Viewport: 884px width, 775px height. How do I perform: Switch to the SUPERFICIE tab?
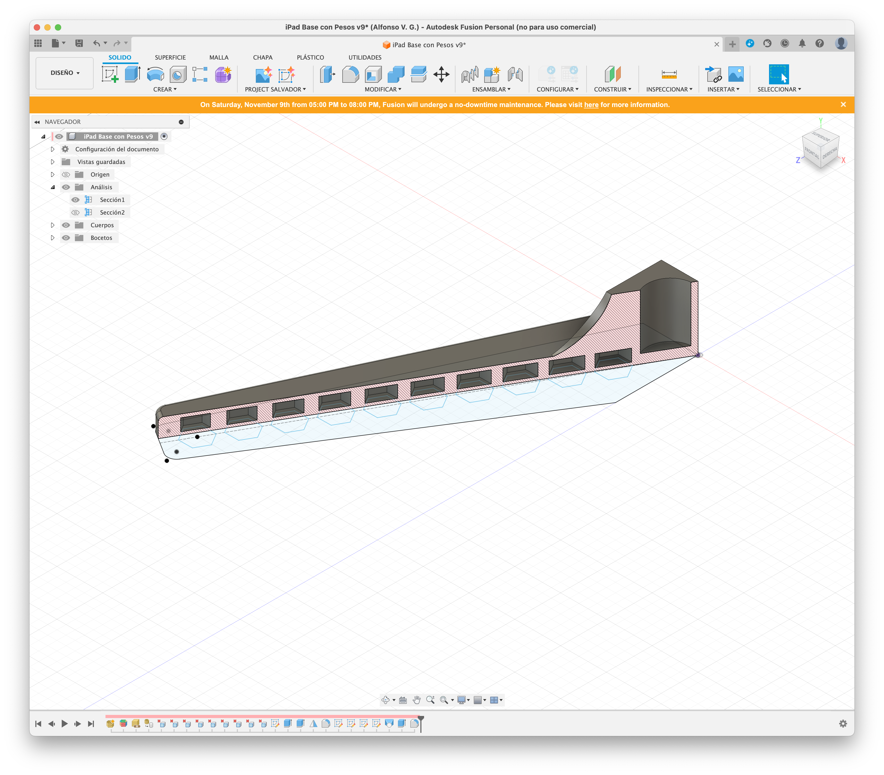click(x=170, y=57)
